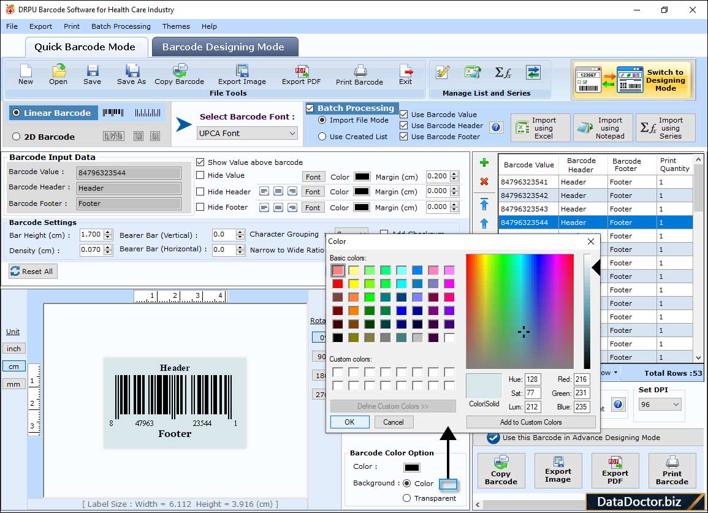
Task: Open the Select Barcode Font dropdown
Action: [248, 133]
